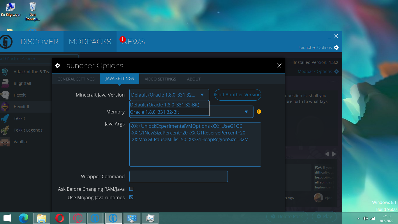This screenshot has width=398, height=224.
Task: Click the Hexxit skull pack icon
Action: 5,95
